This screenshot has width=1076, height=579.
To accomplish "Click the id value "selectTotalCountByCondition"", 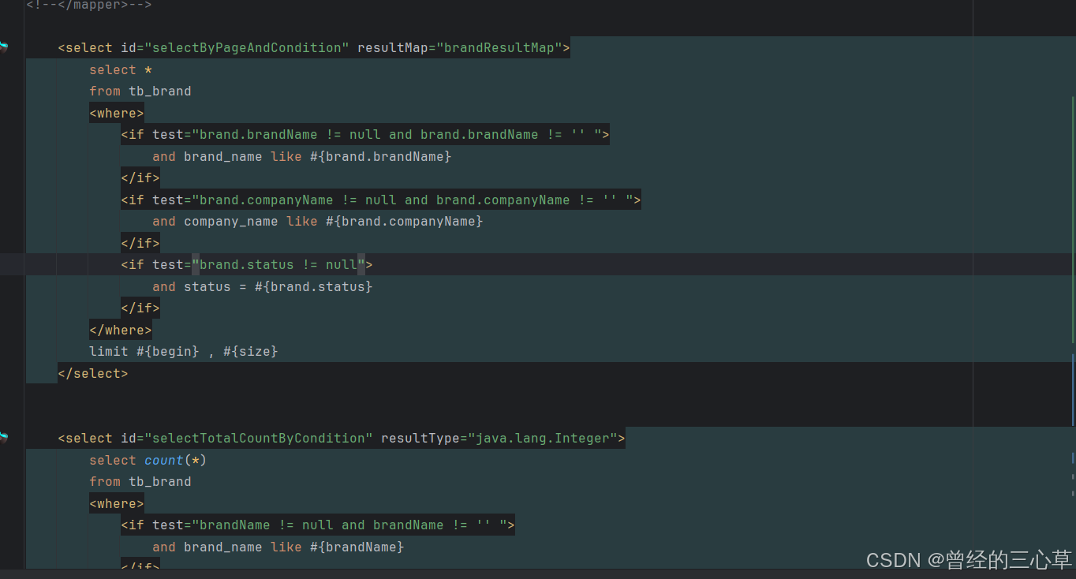I will [x=258, y=439].
